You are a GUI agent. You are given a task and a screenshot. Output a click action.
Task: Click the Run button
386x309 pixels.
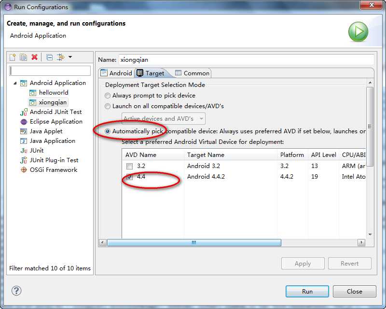tap(307, 291)
